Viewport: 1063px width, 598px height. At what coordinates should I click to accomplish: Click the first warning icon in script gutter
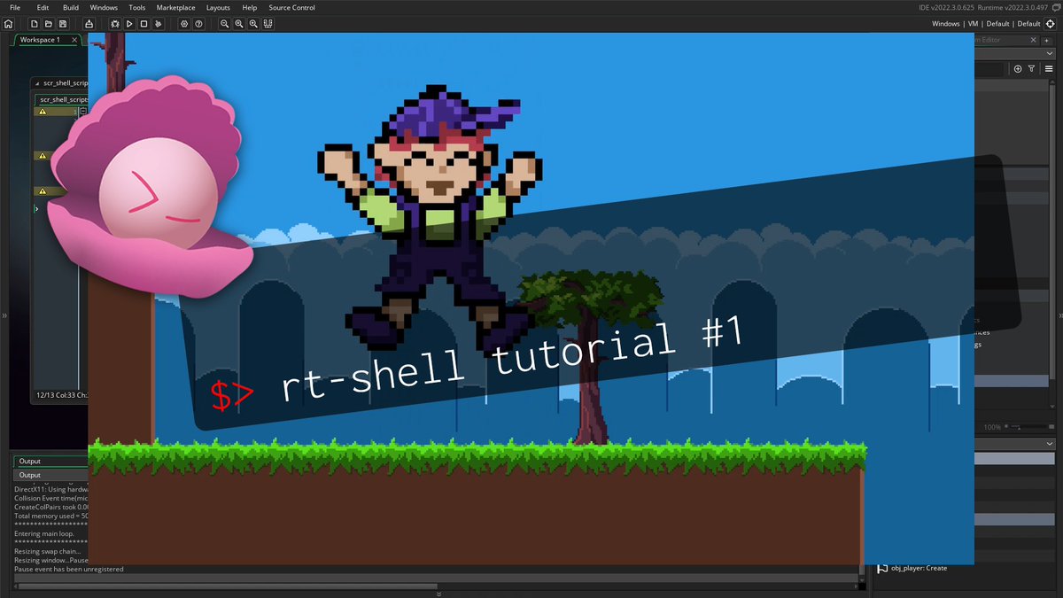(41, 112)
